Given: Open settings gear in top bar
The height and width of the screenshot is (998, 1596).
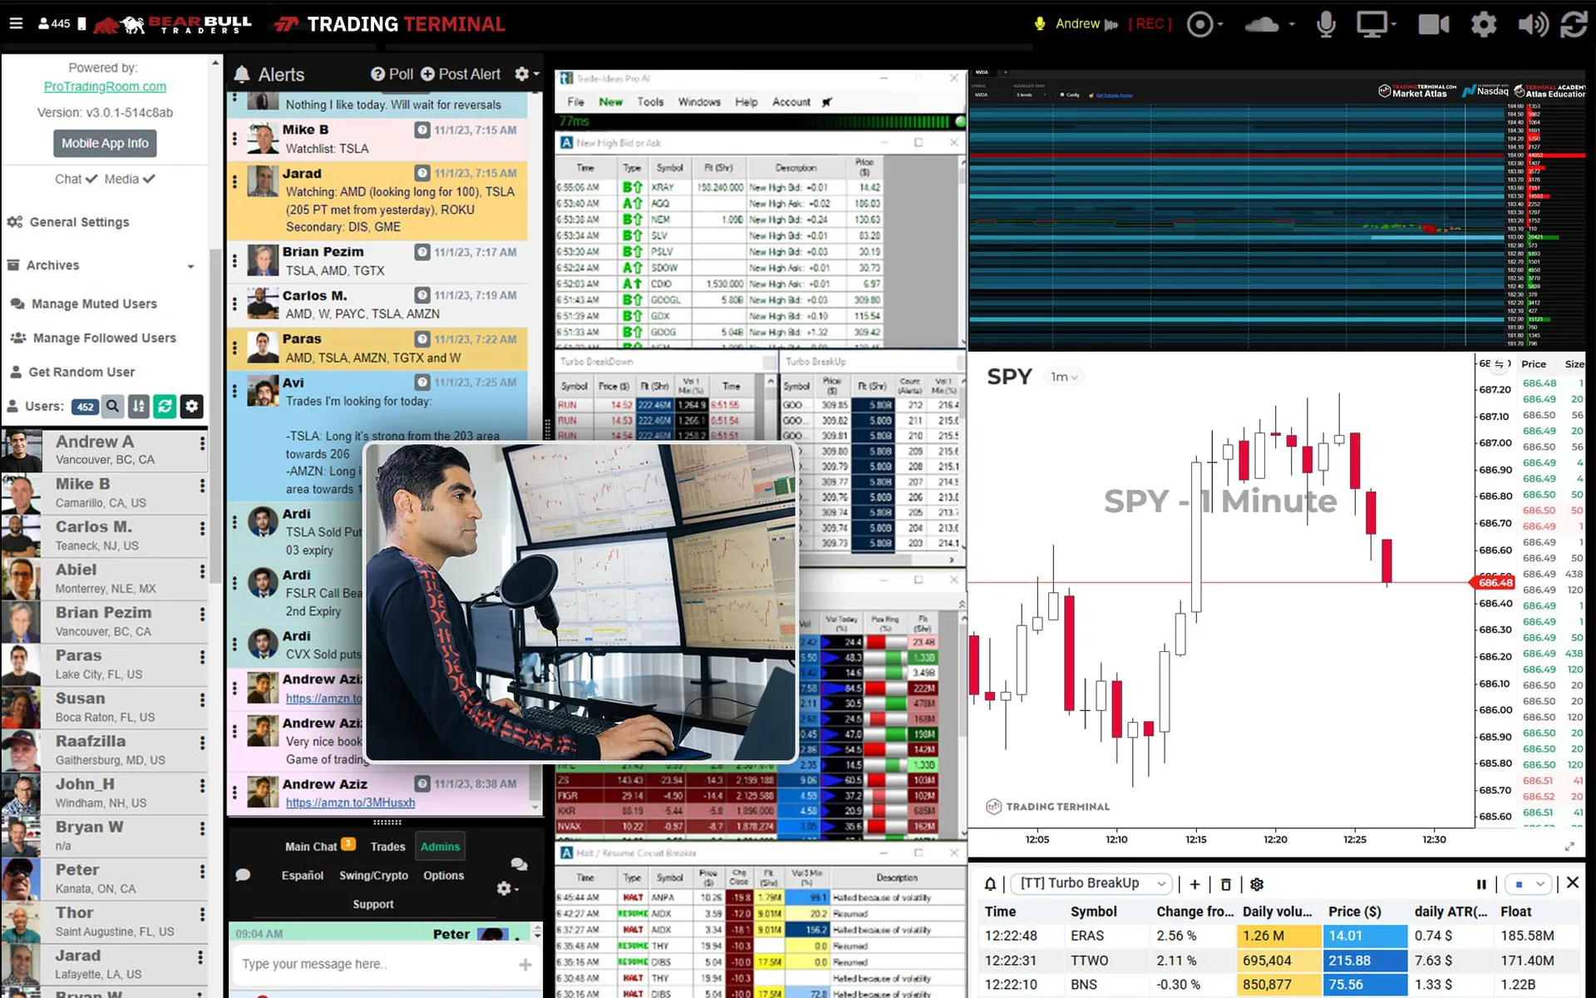Looking at the screenshot, I should pos(1484,24).
